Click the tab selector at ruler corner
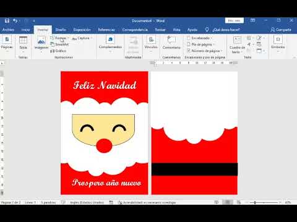 (x=2, y=63)
